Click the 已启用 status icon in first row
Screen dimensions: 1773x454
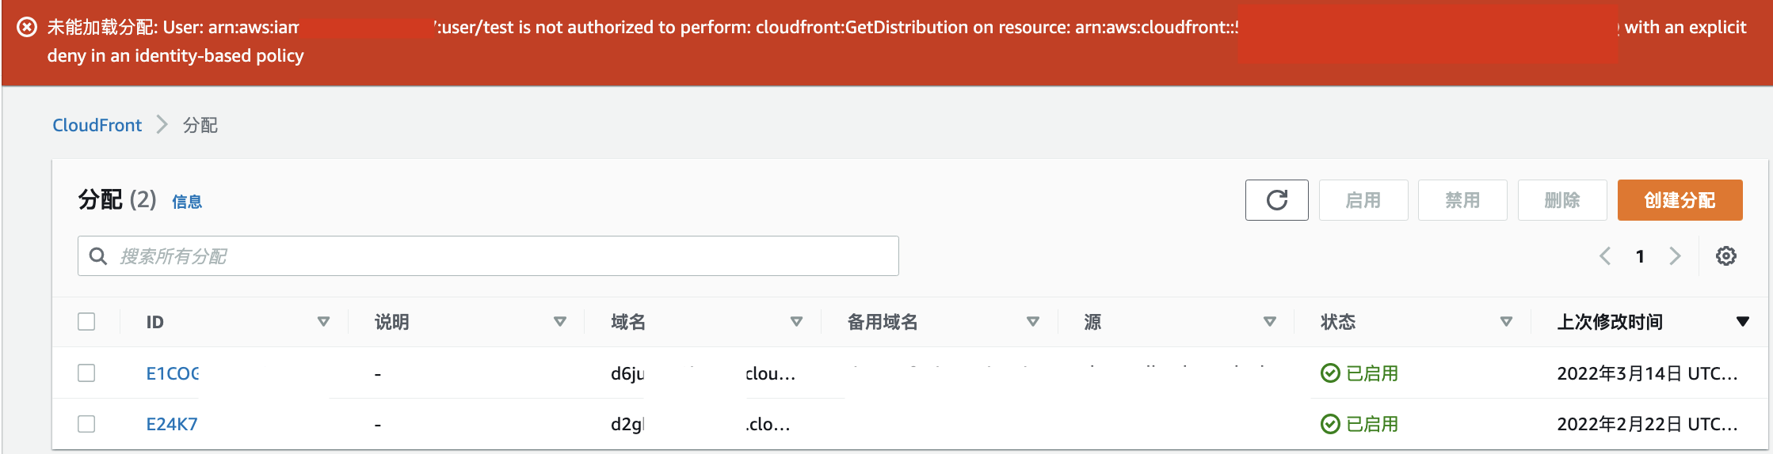tap(1330, 373)
